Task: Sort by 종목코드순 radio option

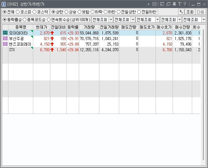Action: click(x=25, y=20)
